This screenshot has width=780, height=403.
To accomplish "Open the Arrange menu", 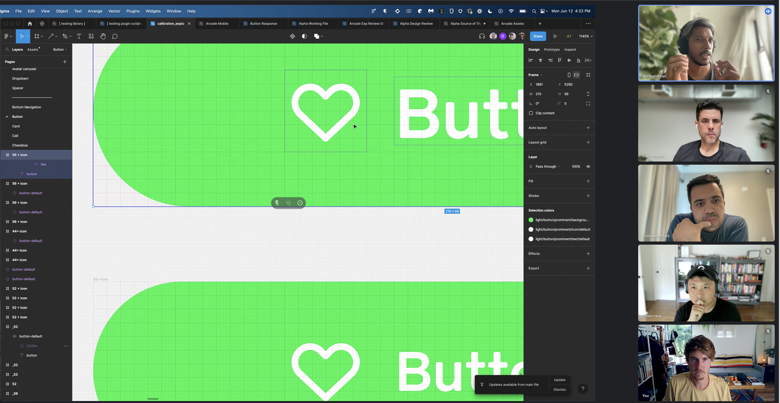I will click(x=95, y=11).
